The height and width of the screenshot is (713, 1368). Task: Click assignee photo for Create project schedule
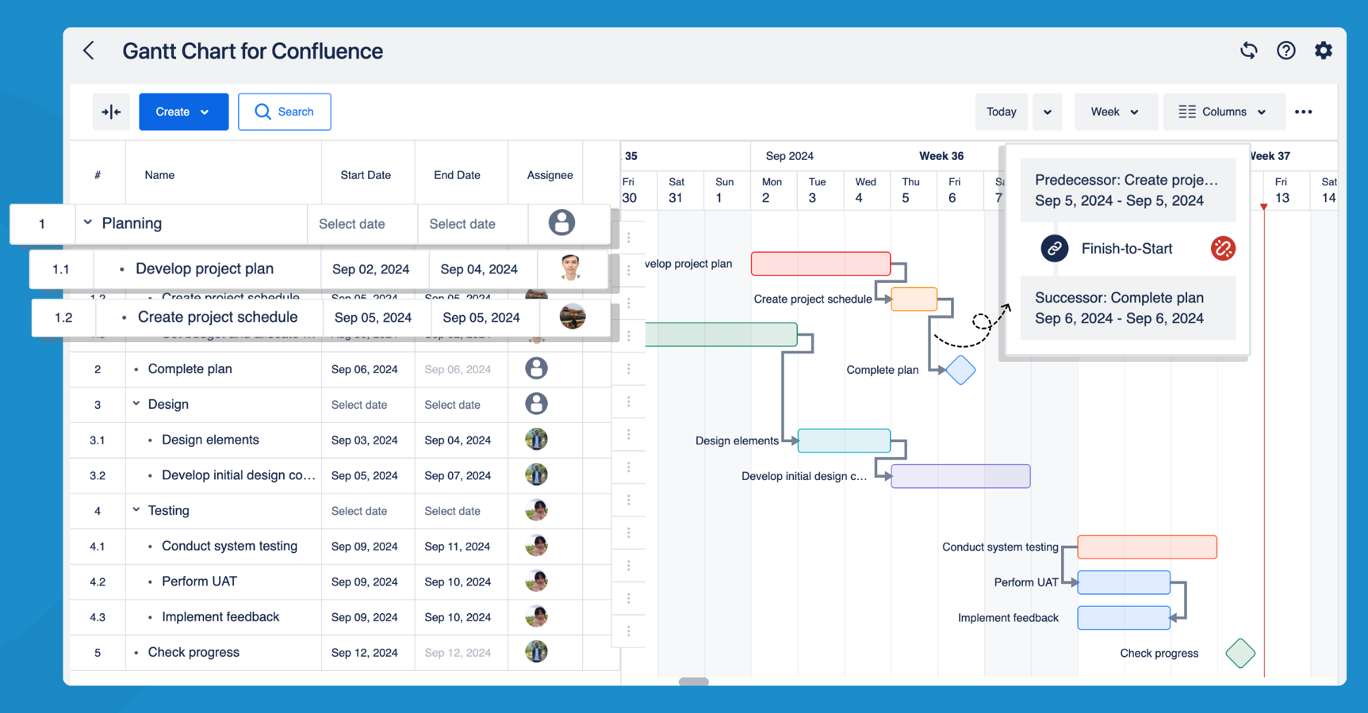pos(573,316)
